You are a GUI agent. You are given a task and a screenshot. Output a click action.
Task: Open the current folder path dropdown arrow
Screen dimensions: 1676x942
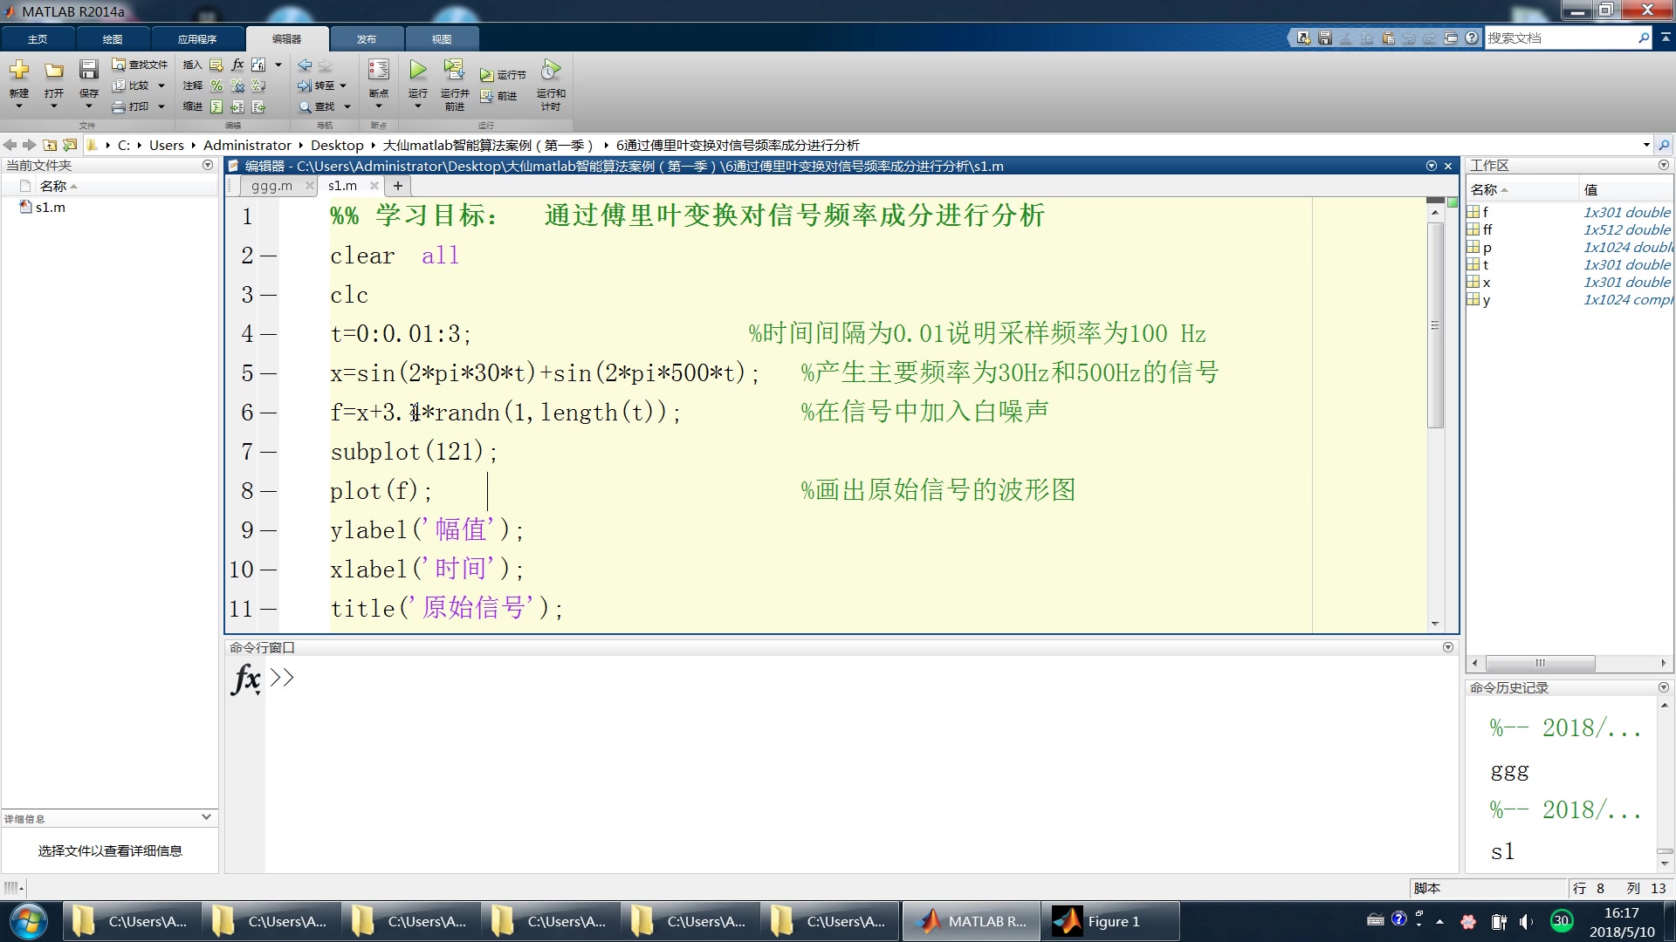(x=1645, y=145)
